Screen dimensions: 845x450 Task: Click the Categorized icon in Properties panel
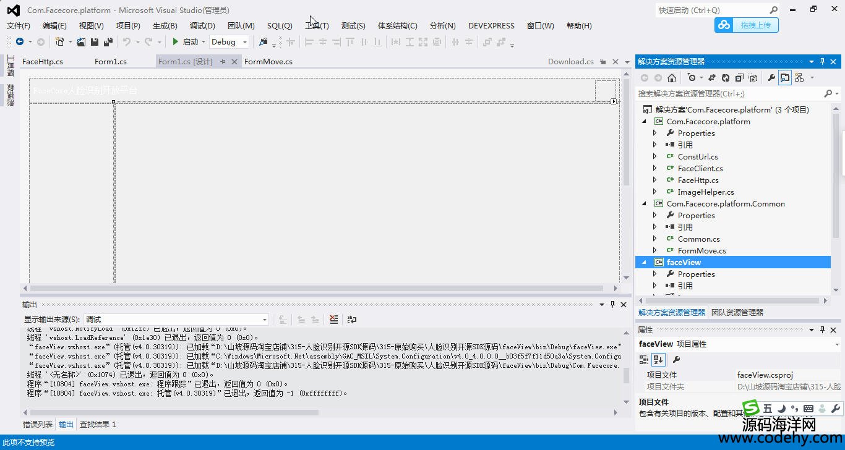[644, 359]
